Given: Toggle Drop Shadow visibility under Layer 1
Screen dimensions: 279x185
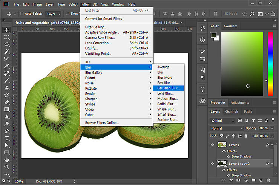Looking at the screenshot, I should tap(228, 156).
